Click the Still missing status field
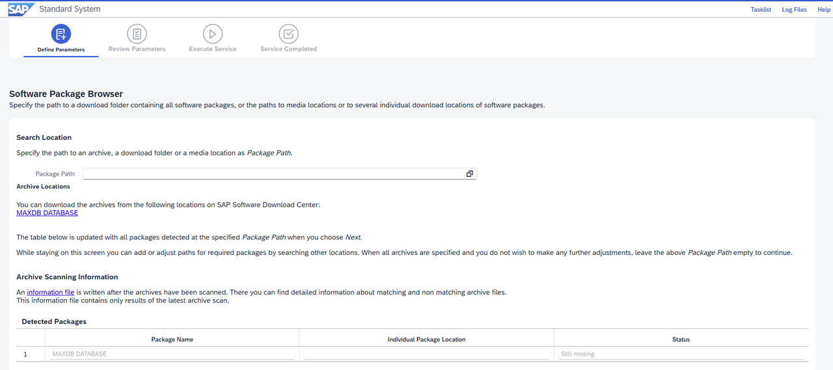 (x=681, y=354)
